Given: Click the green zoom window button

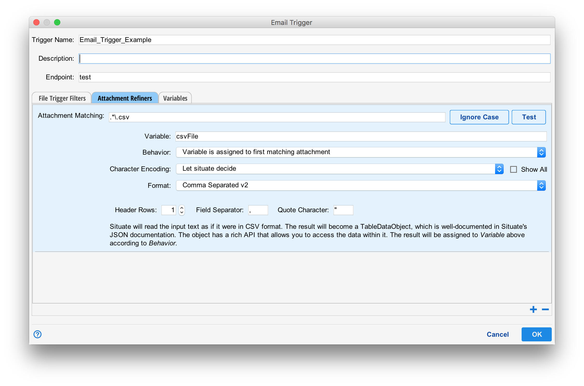Looking at the screenshot, I should click(57, 22).
